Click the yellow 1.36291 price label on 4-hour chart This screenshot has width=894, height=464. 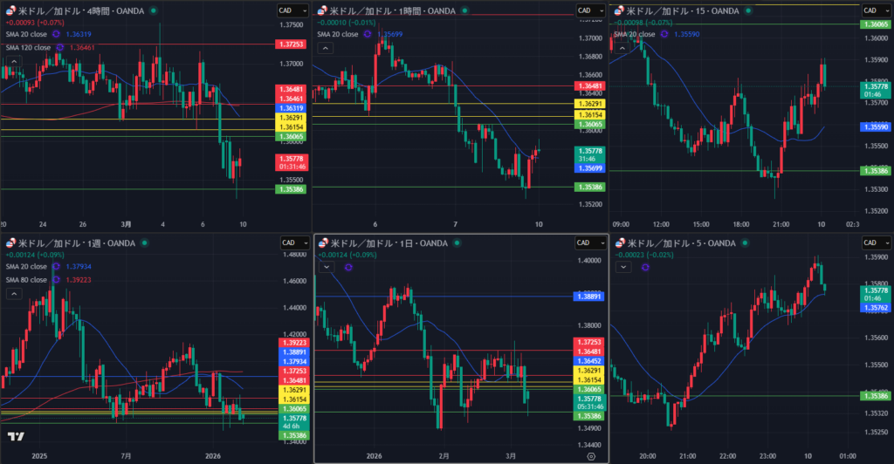click(x=290, y=118)
